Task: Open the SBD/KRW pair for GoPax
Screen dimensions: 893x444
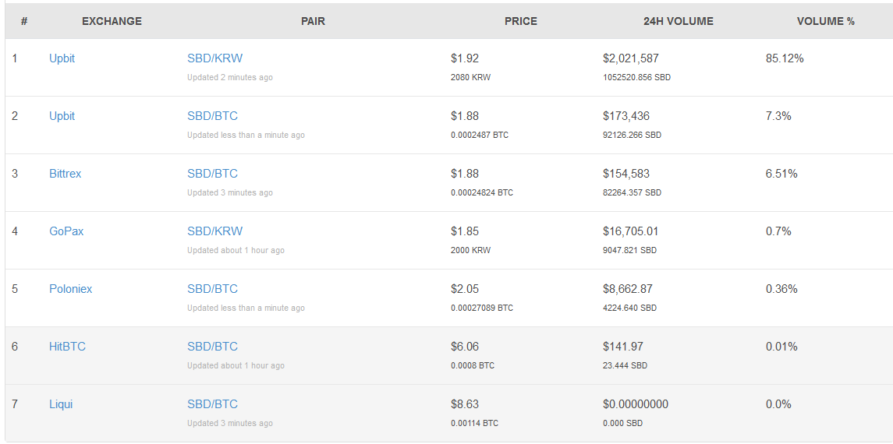Action: pyautogui.click(x=214, y=231)
